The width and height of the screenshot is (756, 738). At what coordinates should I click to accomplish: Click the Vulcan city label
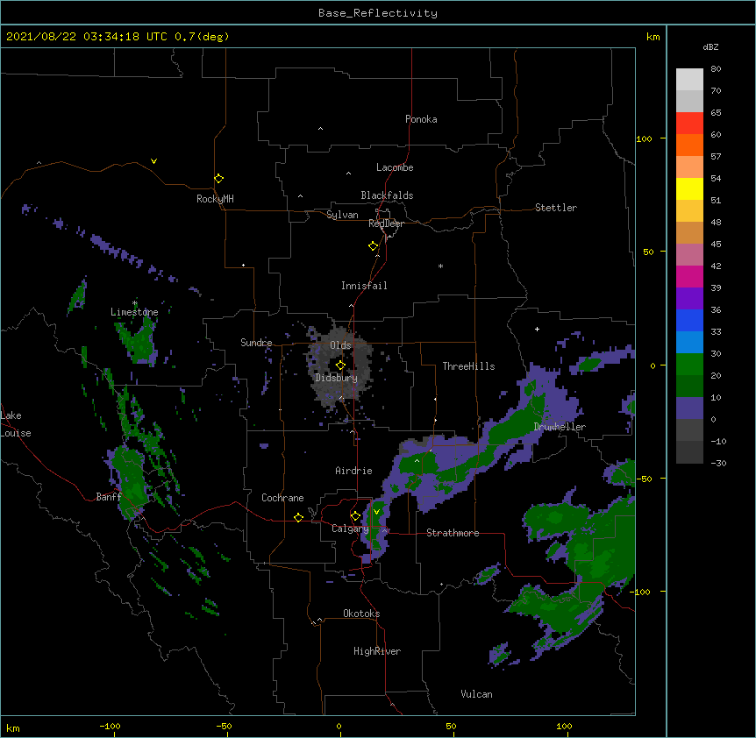[476, 694]
